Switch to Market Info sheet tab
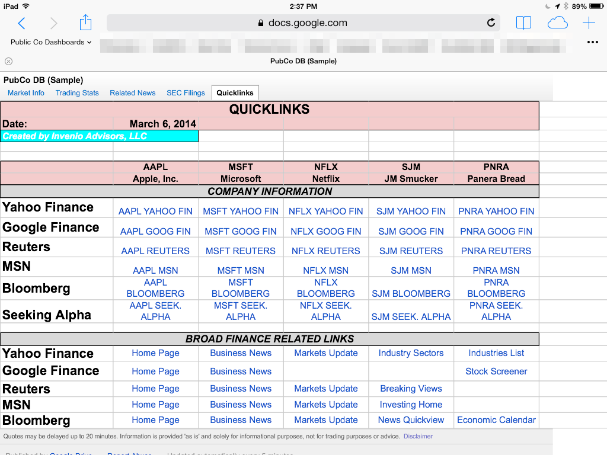Image resolution: width=607 pixels, height=455 pixels. click(26, 93)
